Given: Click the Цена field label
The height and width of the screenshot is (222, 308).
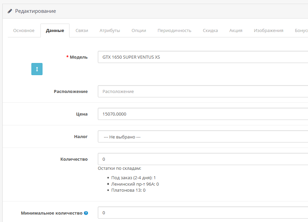Looking at the screenshot, I should point(82,114).
